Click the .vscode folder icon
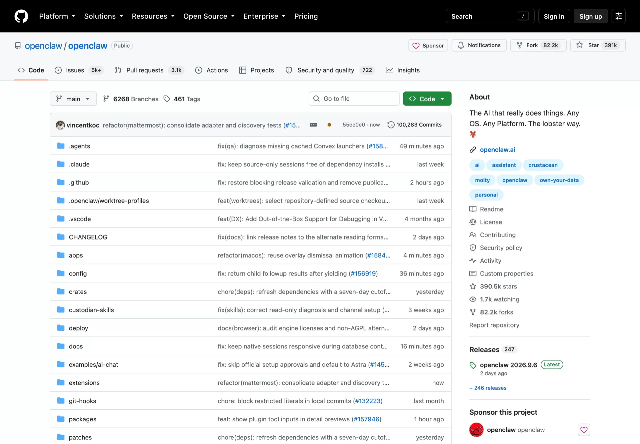 [x=61, y=219]
